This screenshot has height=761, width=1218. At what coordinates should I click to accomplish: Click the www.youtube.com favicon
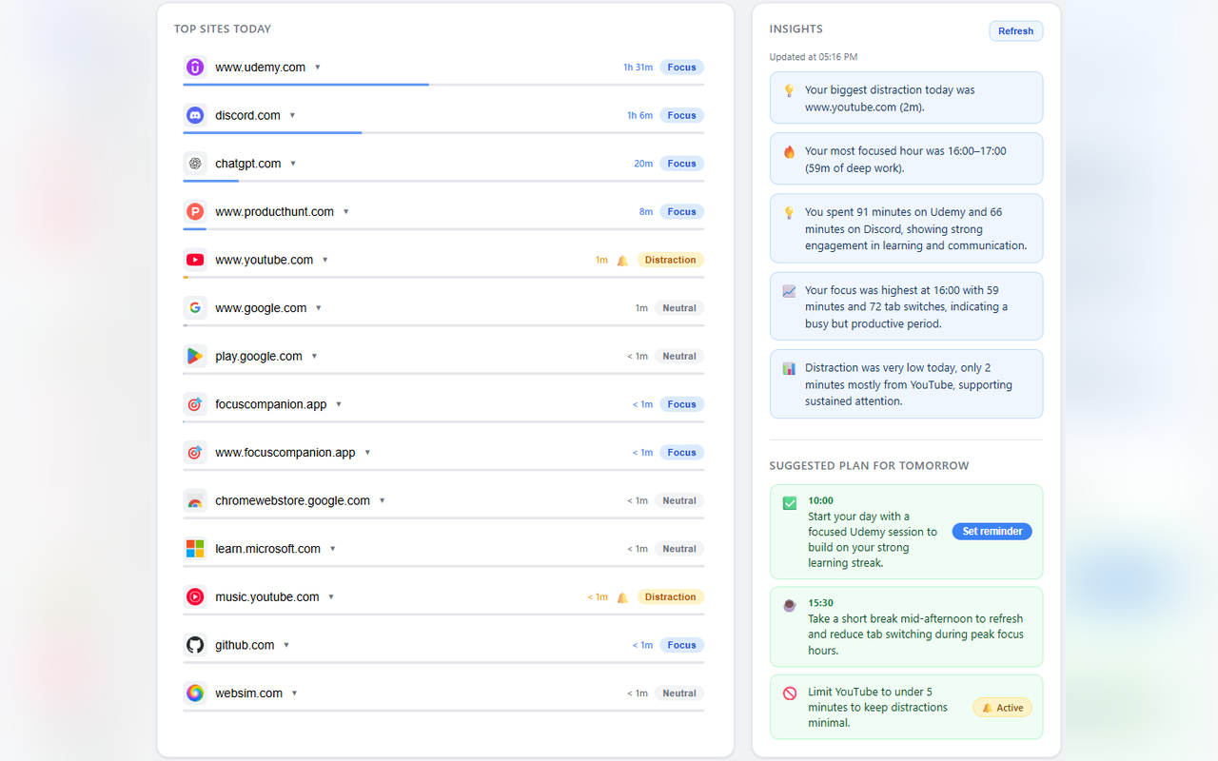coord(195,260)
